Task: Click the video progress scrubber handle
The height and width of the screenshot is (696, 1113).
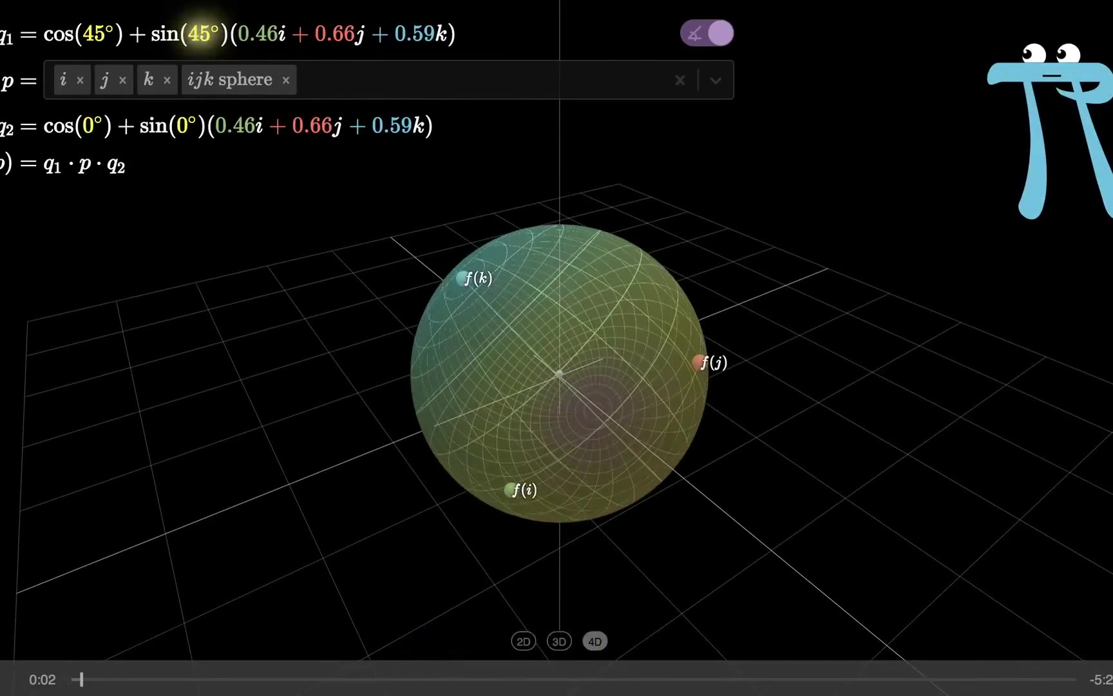Action: tap(81, 679)
